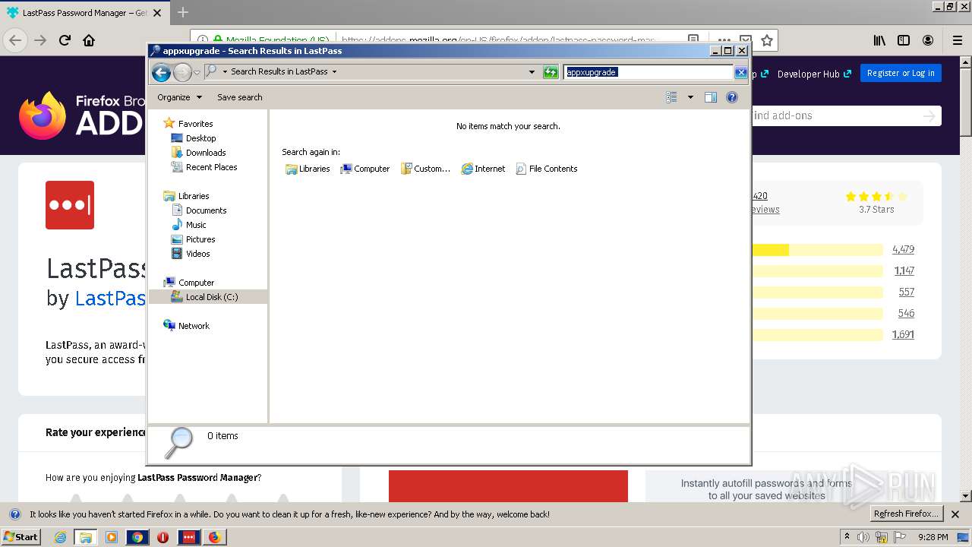The image size is (972, 547).
Task: Open the Windows Start menu
Action: [21, 536]
